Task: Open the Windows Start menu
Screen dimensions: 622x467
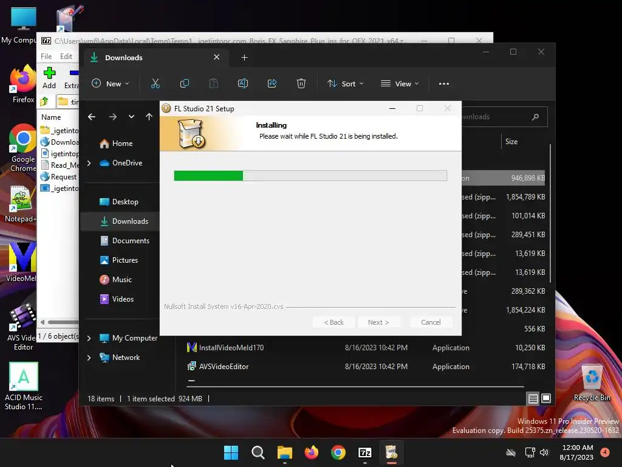Action: point(231,452)
